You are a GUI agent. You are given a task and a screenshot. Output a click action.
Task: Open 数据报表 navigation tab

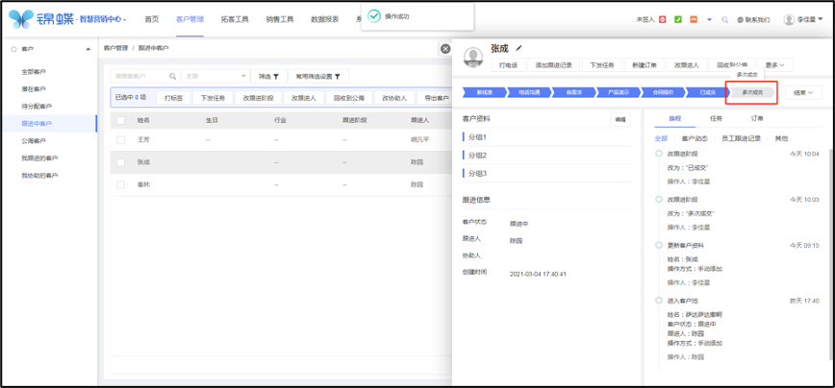(325, 19)
